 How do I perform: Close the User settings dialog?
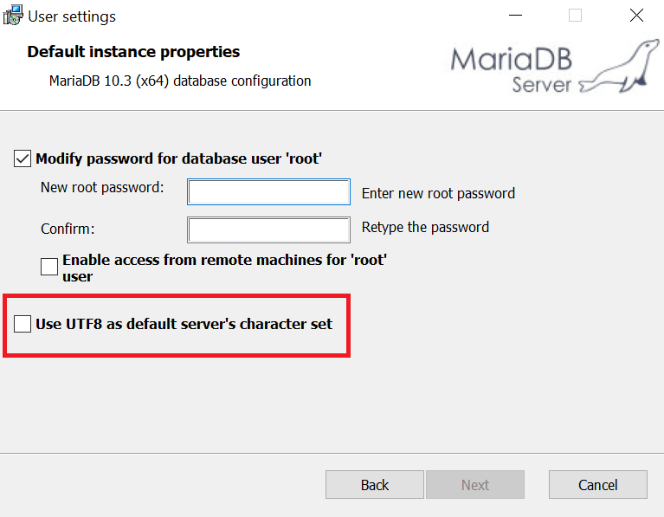coord(636,16)
